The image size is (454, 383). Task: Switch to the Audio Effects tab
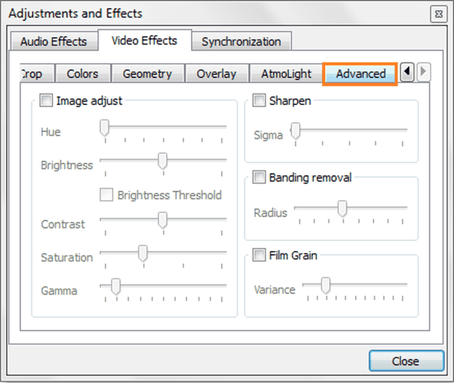coord(54,41)
